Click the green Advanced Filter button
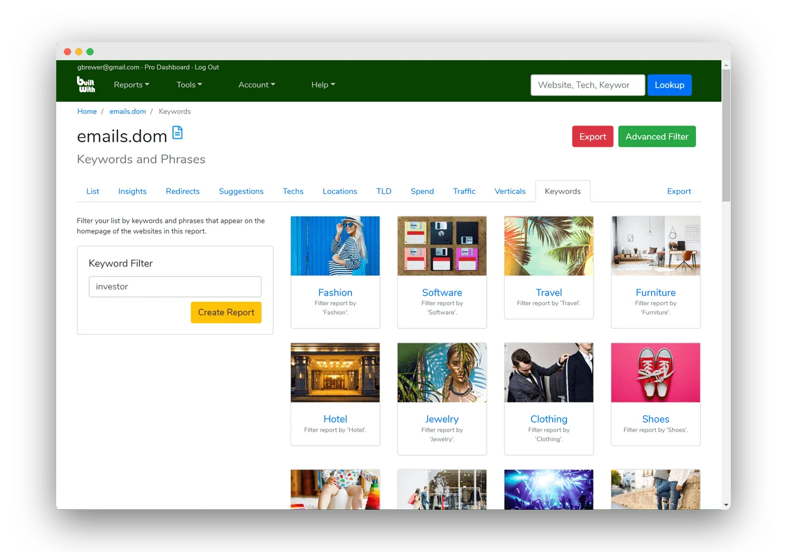Image resolution: width=787 pixels, height=552 pixels. pyautogui.click(x=657, y=137)
